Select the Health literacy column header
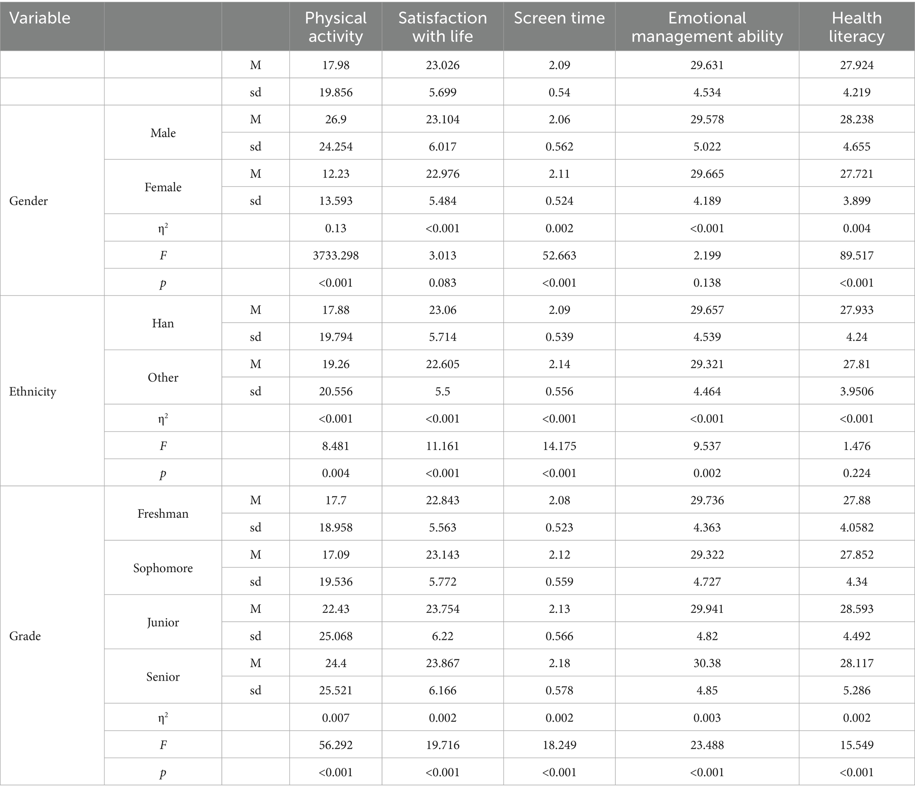The height and width of the screenshot is (793, 915). tap(857, 27)
